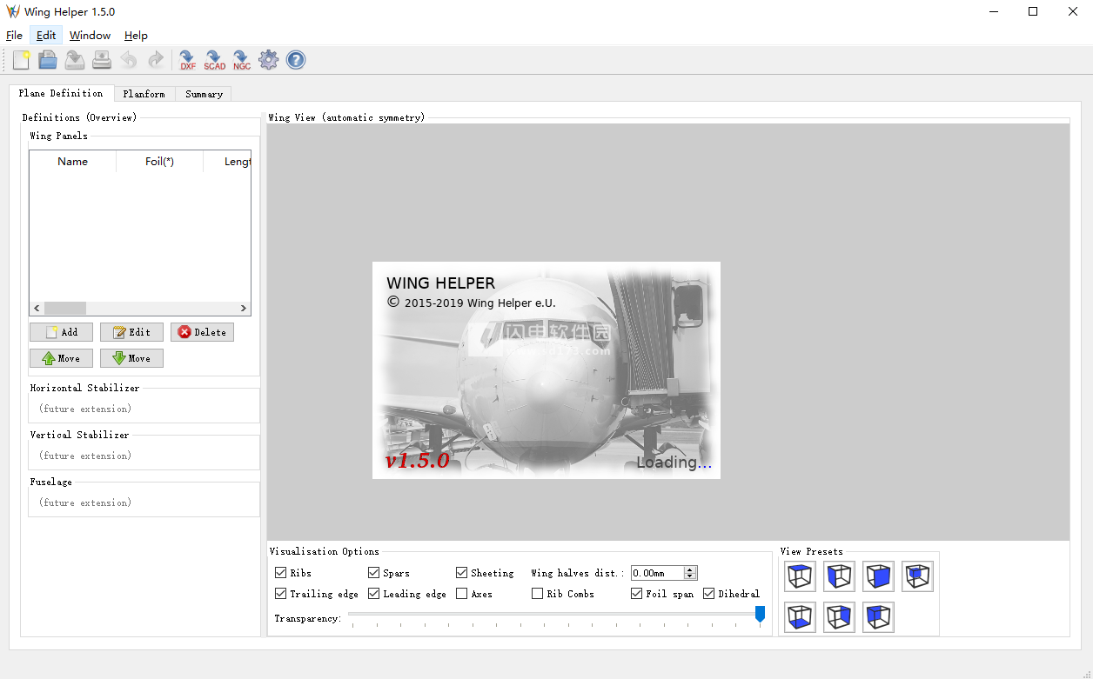Select the bottom-face cube view preset

(800, 617)
